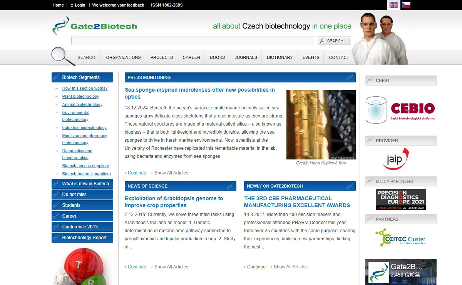Open the Gate2Biotech Facebook widget

click(x=401, y=272)
